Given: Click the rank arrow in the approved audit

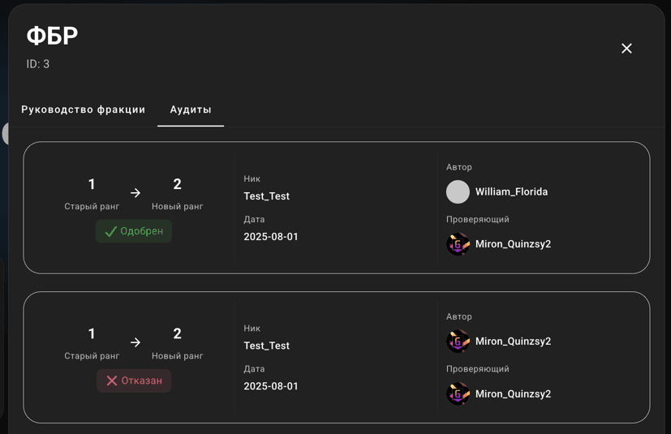Looking at the screenshot, I should [x=135, y=193].
